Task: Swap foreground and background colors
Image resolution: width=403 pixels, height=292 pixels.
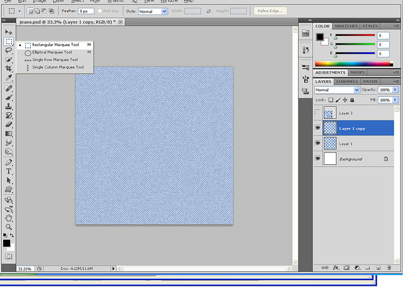Action: [x=12, y=235]
